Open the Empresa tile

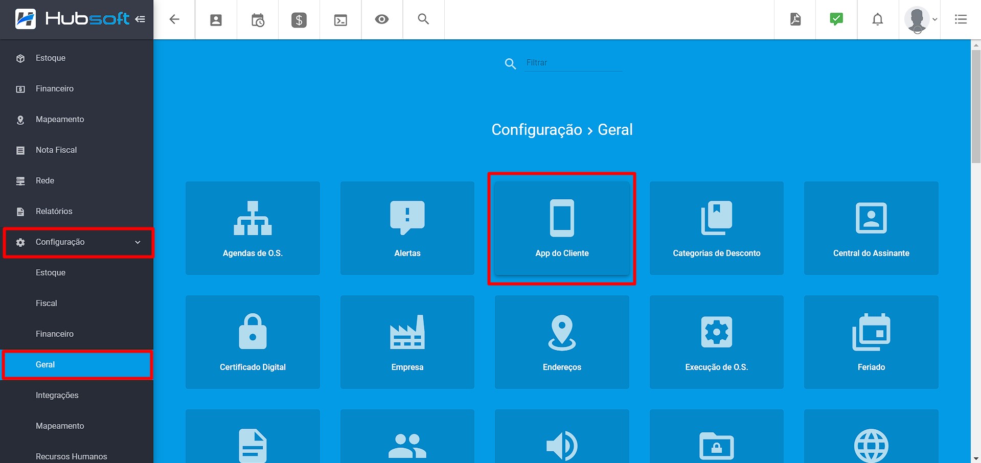pyautogui.click(x=407, y=342)
